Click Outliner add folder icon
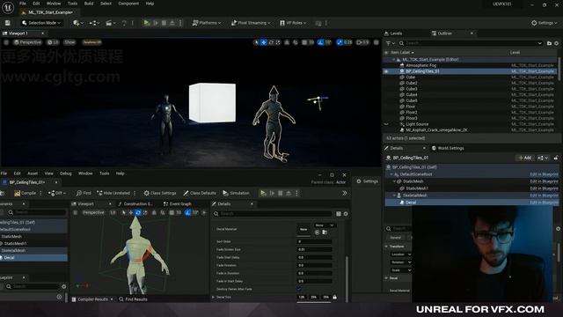Screen dimensions: 563x317 [549, 43]
